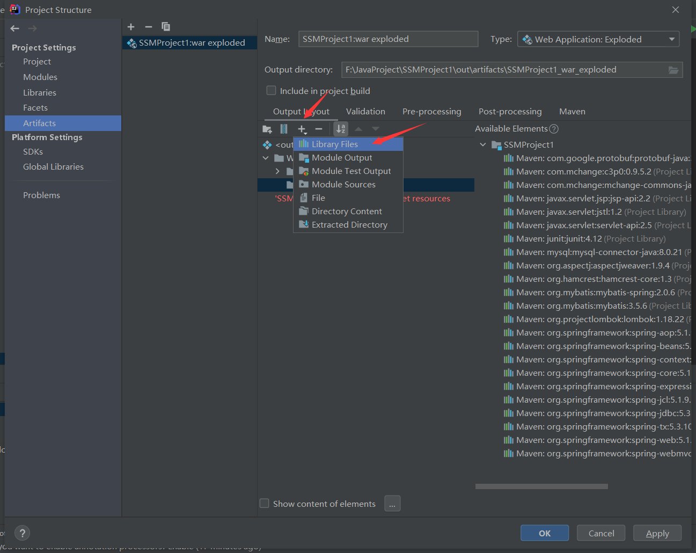Open Libraries settings page
Viewport: 696px width, 553px height.
40,93
